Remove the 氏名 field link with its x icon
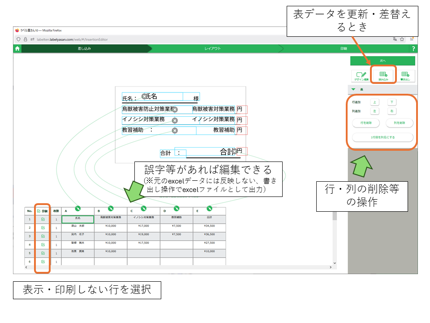430x323 pixels. [144, 96]
